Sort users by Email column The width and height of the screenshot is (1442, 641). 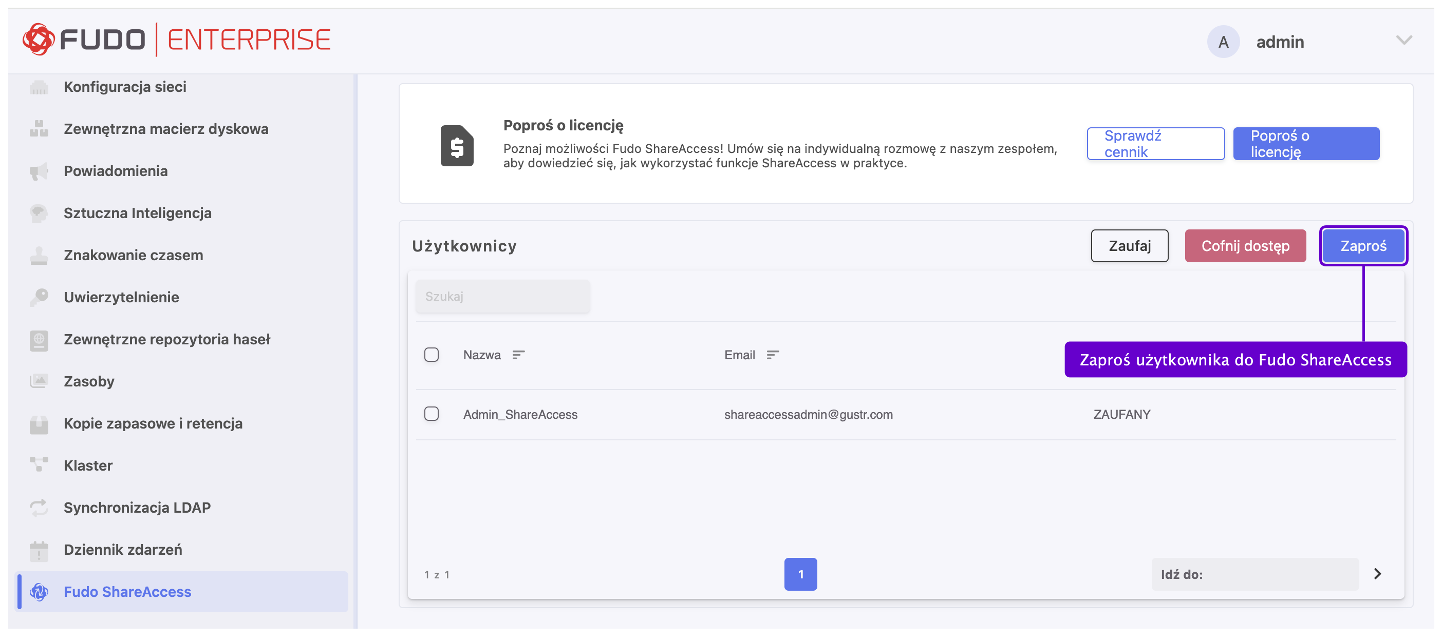(x=772, y=355)
